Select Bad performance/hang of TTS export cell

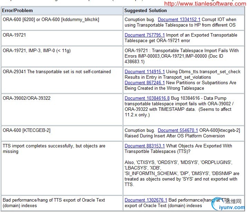click(x=62, y=203)
